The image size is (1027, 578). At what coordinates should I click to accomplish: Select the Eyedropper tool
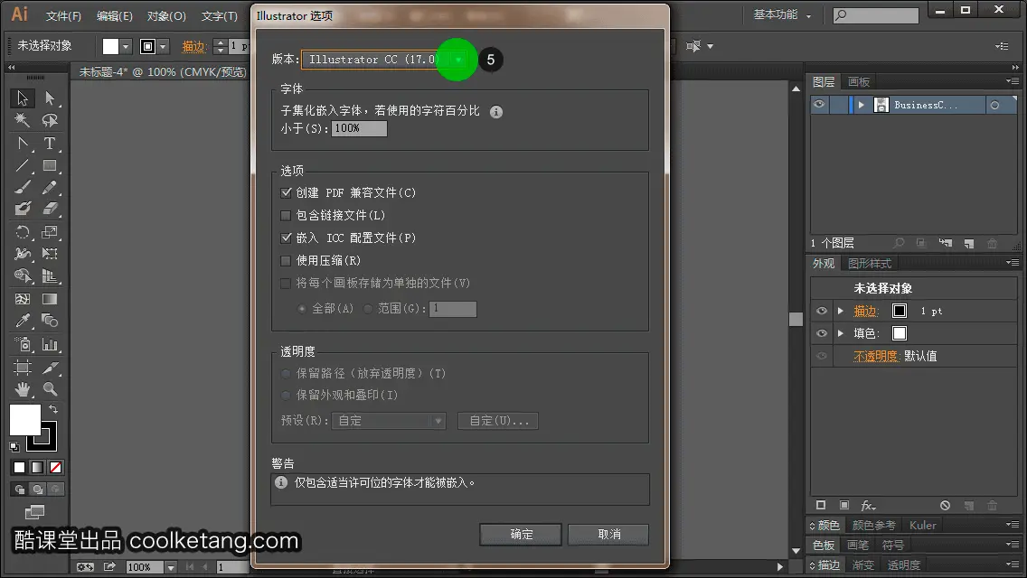pos(23,321)
